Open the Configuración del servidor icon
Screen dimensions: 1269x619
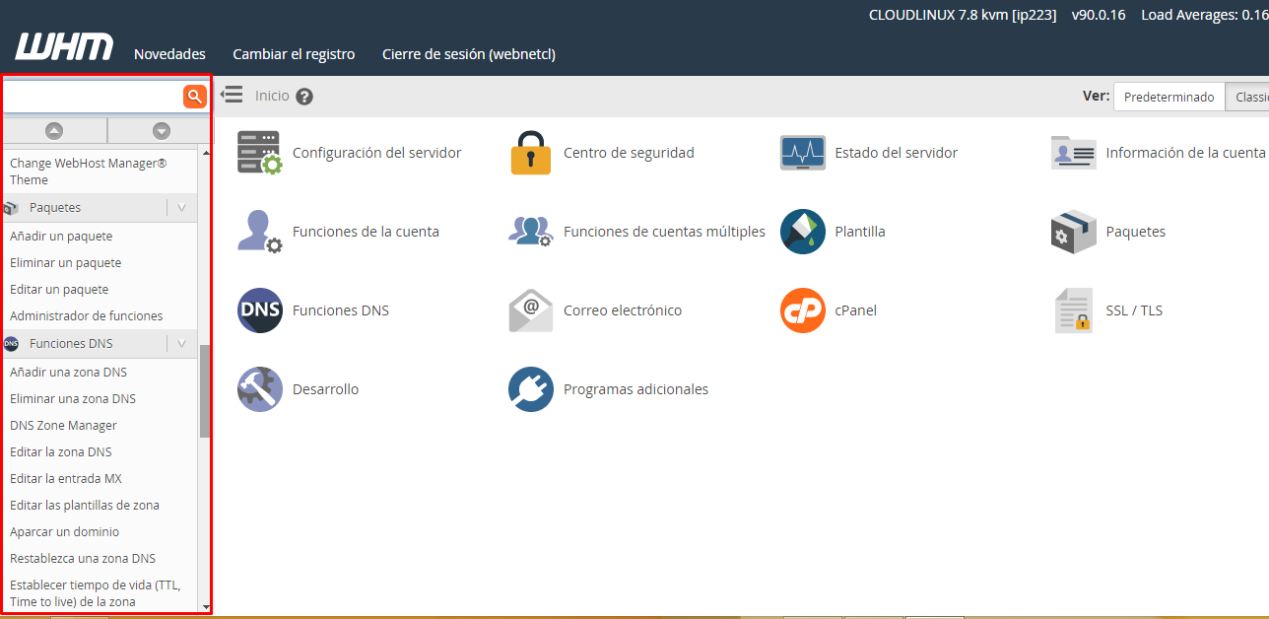[x=259, y=153]
